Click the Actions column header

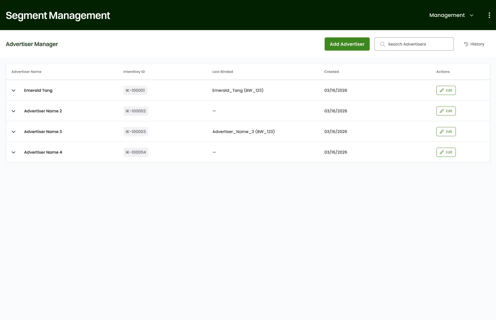(443, 72)
